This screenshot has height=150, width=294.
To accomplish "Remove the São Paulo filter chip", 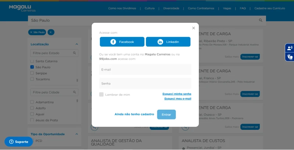I will pos(37,32).
